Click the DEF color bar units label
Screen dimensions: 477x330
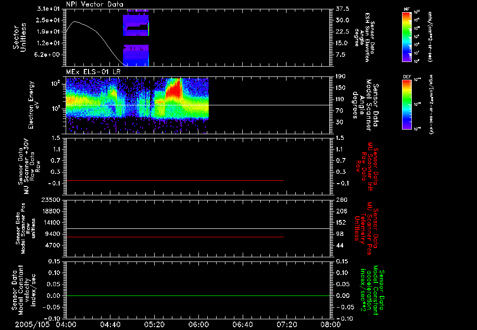(431, 104)
